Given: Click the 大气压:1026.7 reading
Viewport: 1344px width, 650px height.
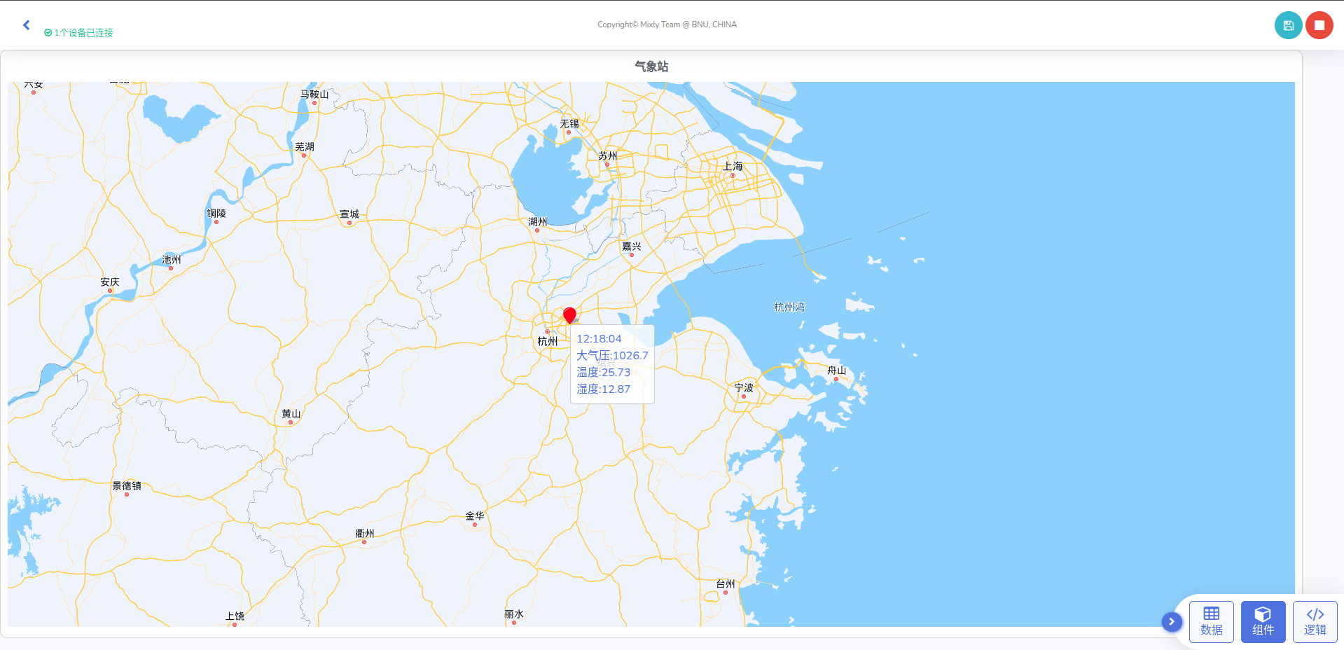Looking at the screenshot, I should pos(612,356).
